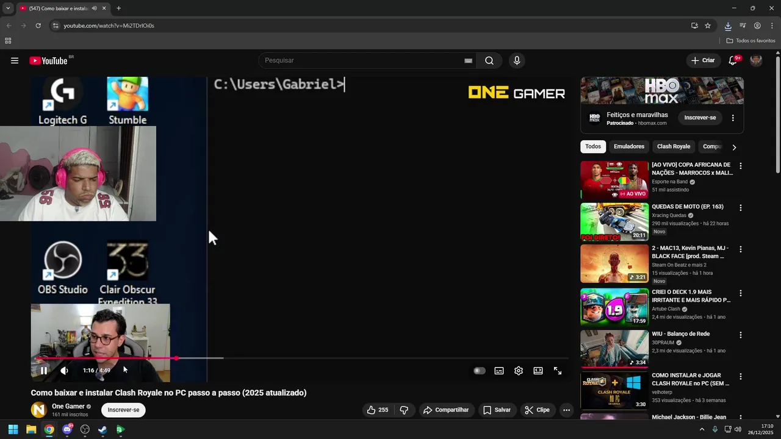The width and height of the screenshot is (781, 439).
Task: Subscribe to the HBO Max ad
Action: click(x=700, y=118)
